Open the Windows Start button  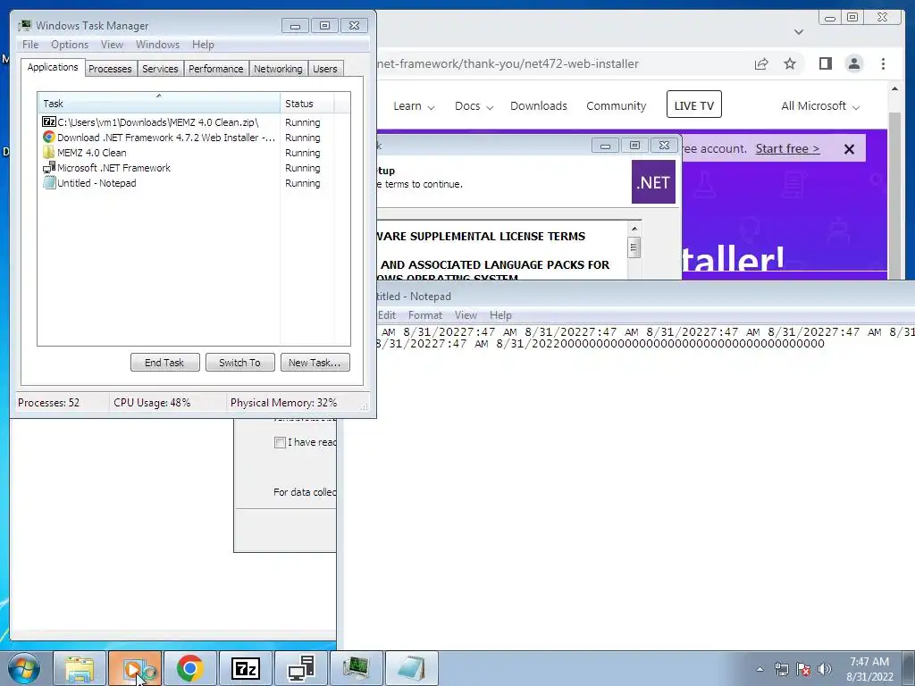(24, 668)
